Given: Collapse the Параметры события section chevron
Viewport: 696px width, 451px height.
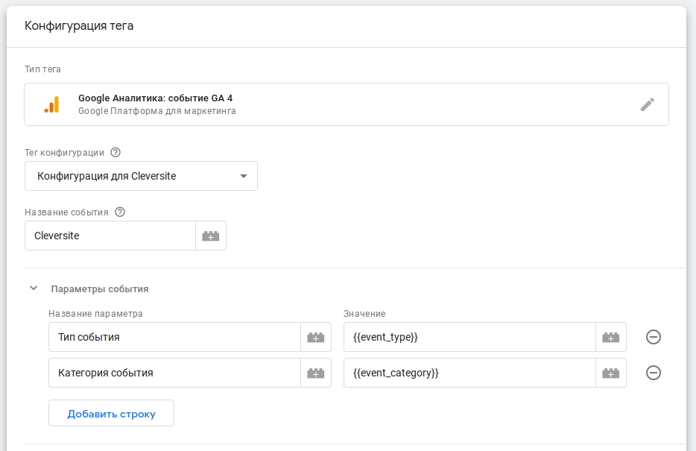Looking at the screenshot, I should [x=34, y=288].
